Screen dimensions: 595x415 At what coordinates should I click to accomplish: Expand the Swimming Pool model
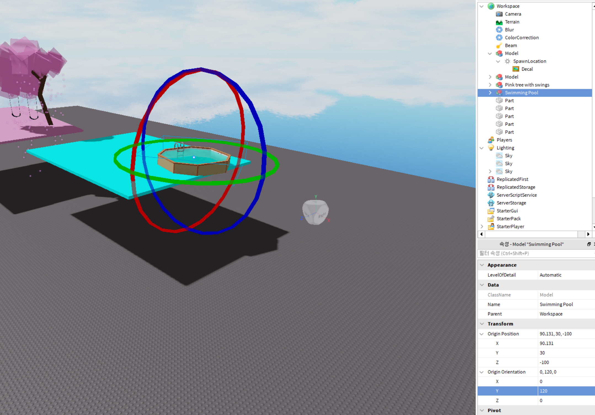tap(490, 93)
